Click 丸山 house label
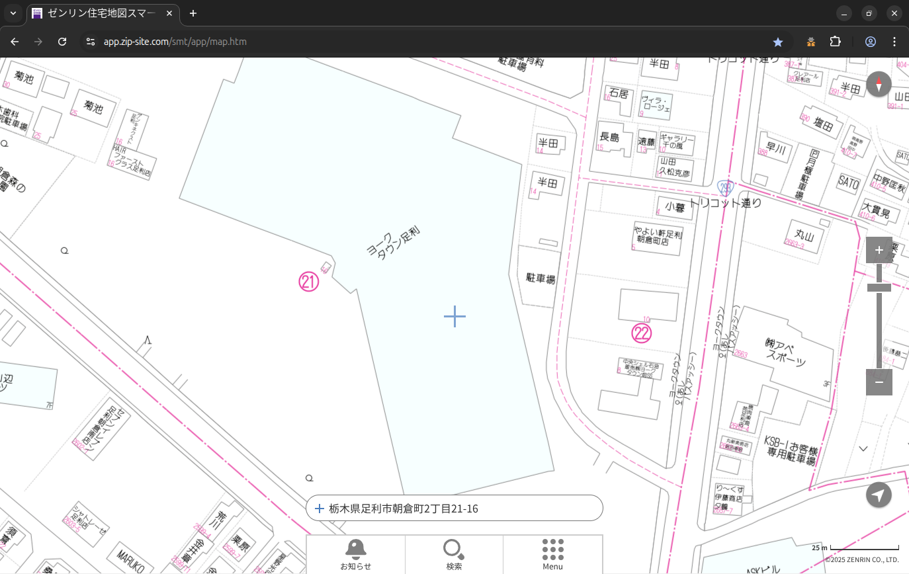The width and height of the screenshot is (909, 574). coord(804,235)
